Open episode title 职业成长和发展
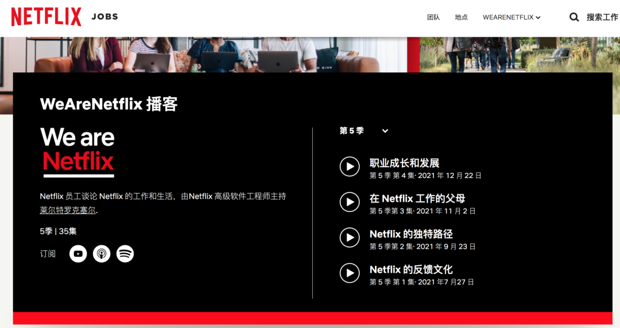 click(x=405, y=163)
